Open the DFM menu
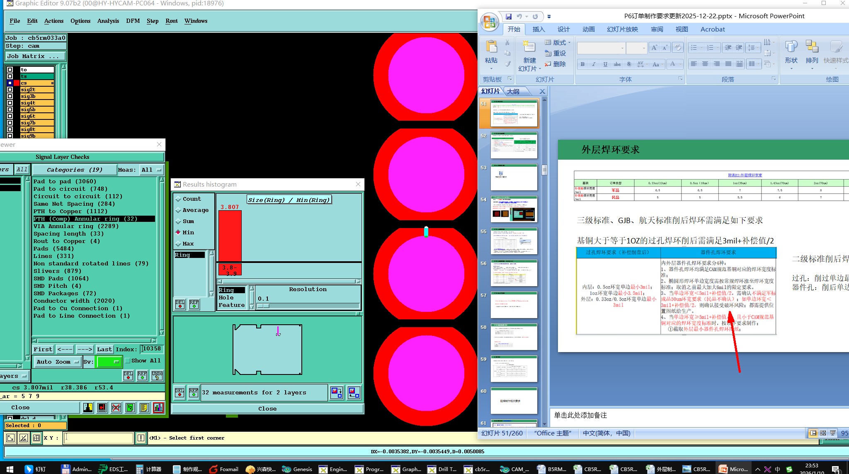The image size is (849, 474). point(133,21)
